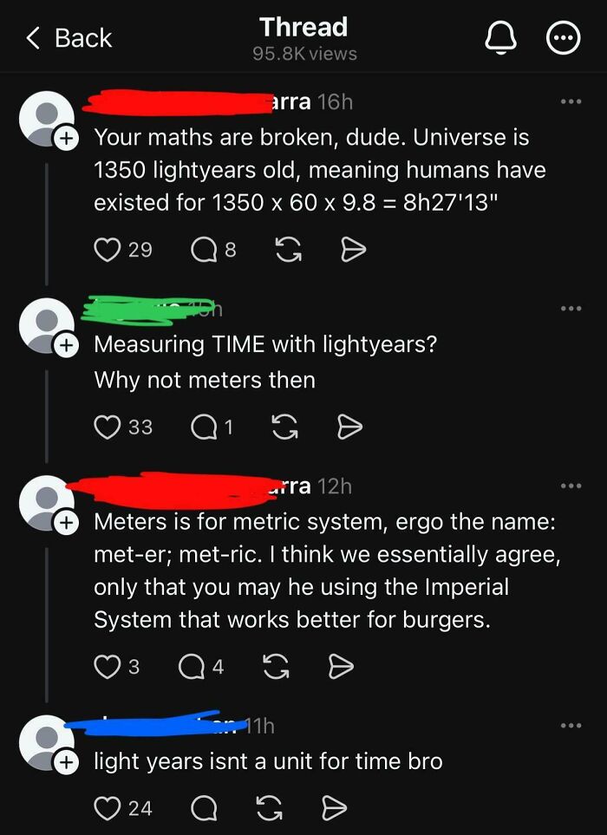Screen dimensions: 607x835
Task: Tap the share arrow on the Imperial System reply
Action: pos(343,666)
